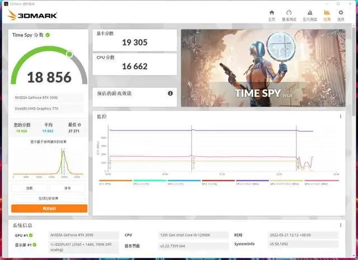Image resolution: width=358 pixels, height=260 pixels.
Task: Click the 3DMark logo
Action: tap(32, 15)
